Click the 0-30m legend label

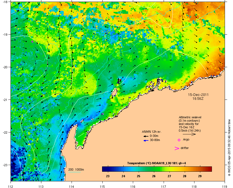coord(154,136)
